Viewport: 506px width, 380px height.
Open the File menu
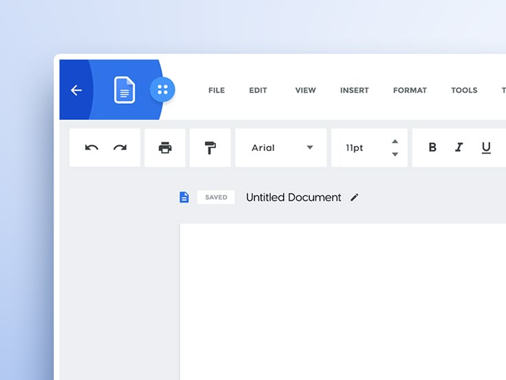click(x=217, y=90)
